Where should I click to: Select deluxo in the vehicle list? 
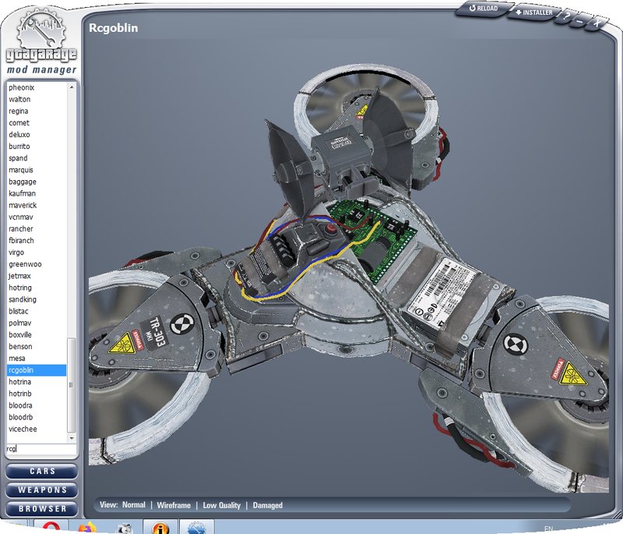37,134
